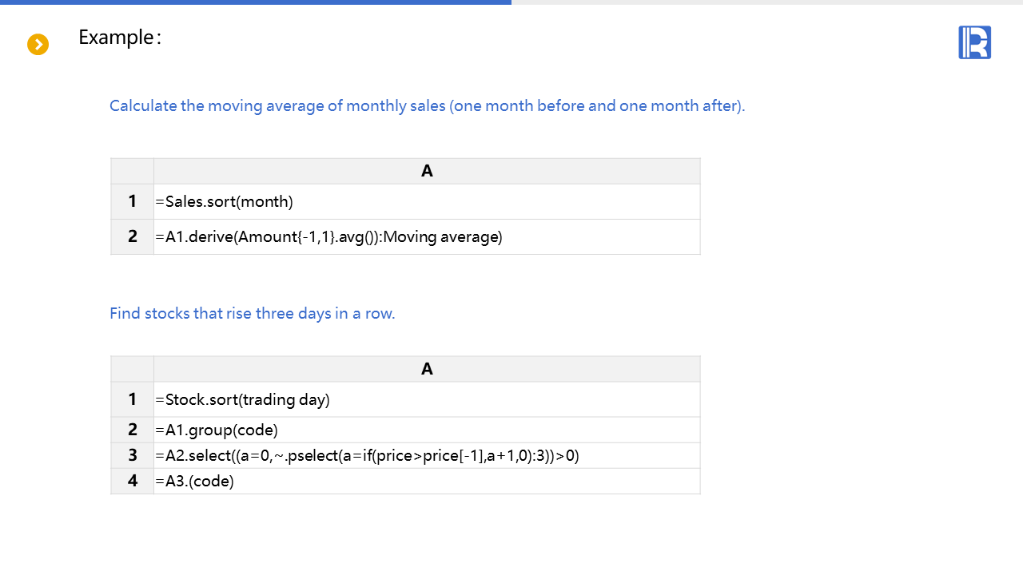Select the =Stock.sort(trading day) cell
Viewport: 1023px width, 575px height.
coord(427,399)
